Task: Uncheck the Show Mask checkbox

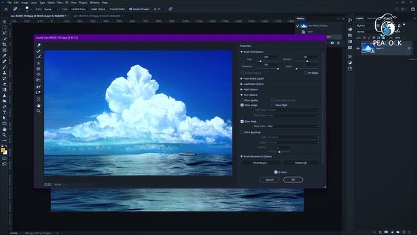Action: point(242,121)
